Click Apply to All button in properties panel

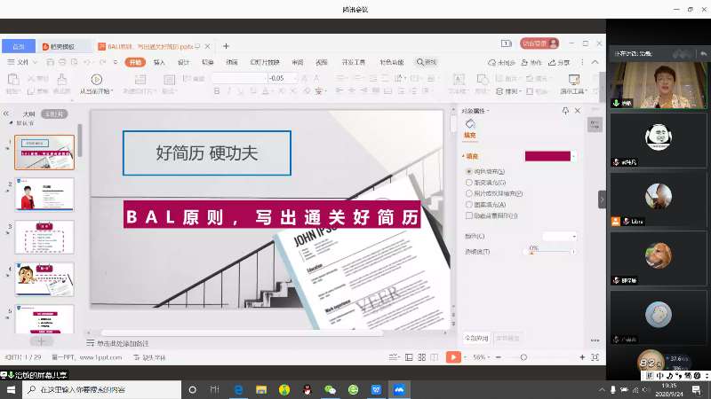point(476,338)
